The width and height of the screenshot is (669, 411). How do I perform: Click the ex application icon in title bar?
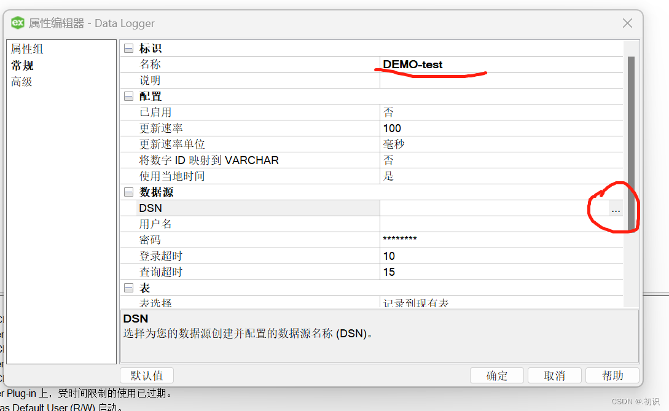[17, 23]
